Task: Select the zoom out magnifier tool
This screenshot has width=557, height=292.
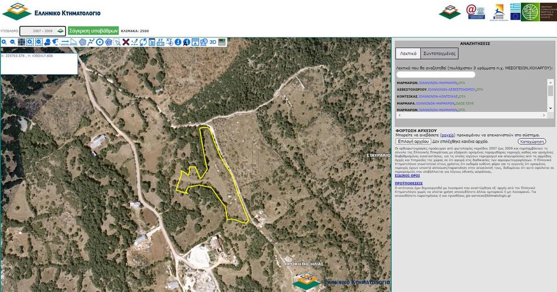Action: point(13,42)
